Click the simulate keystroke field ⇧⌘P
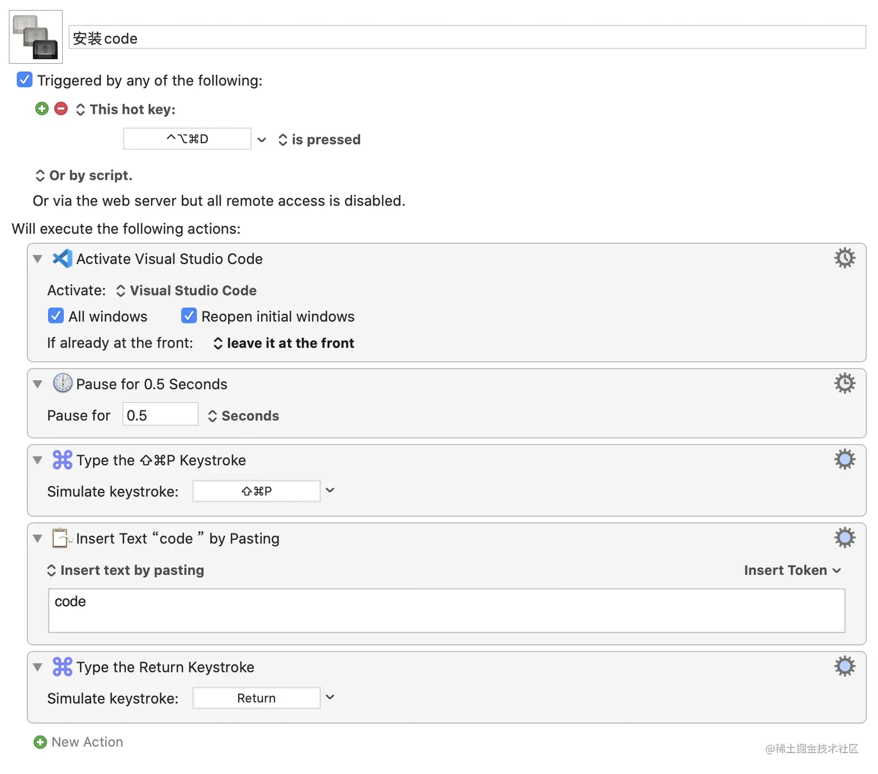 click(x=257, y=491)
